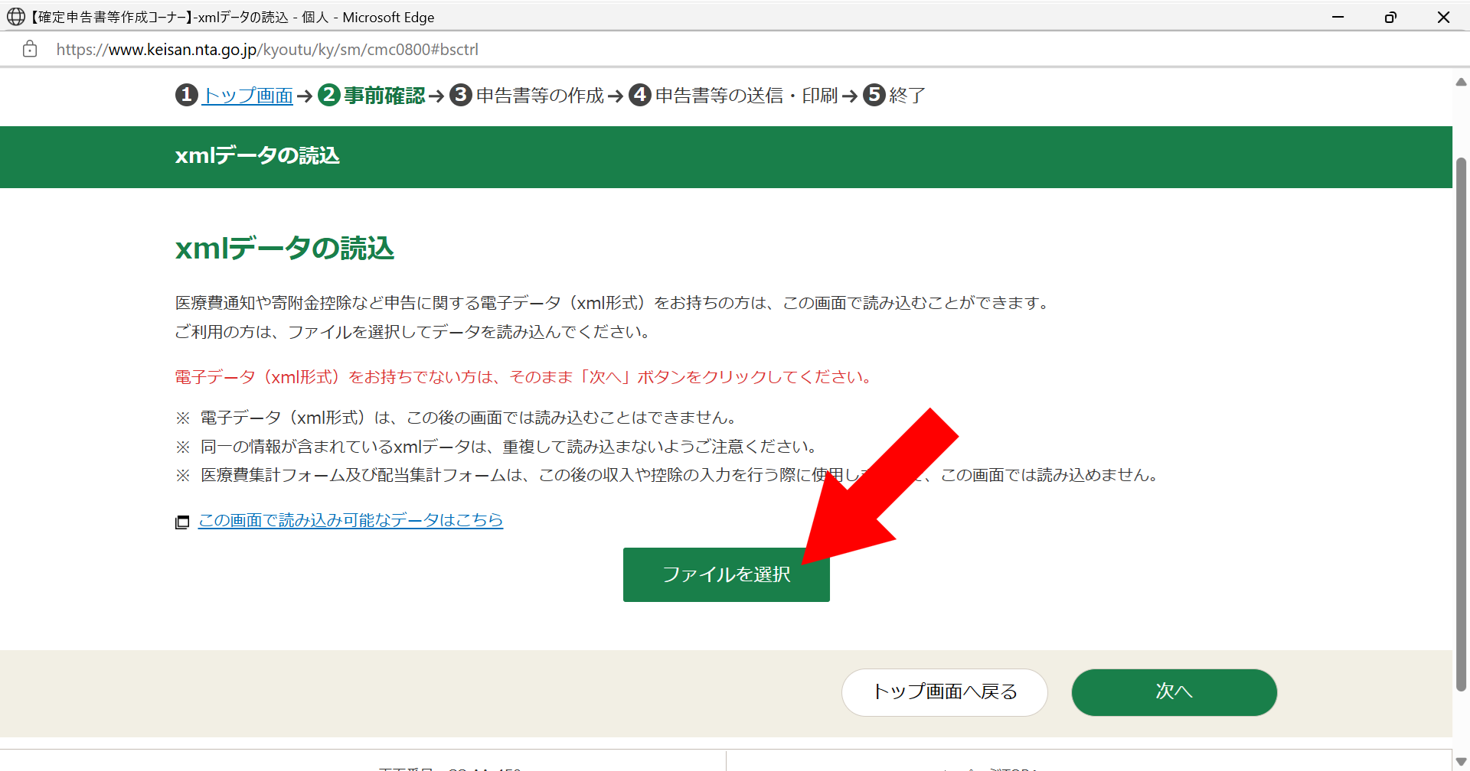This screenshot has width=1470, height=771.
Task: Click the ファイルを選択 button
Action: [x=726, y=574]
